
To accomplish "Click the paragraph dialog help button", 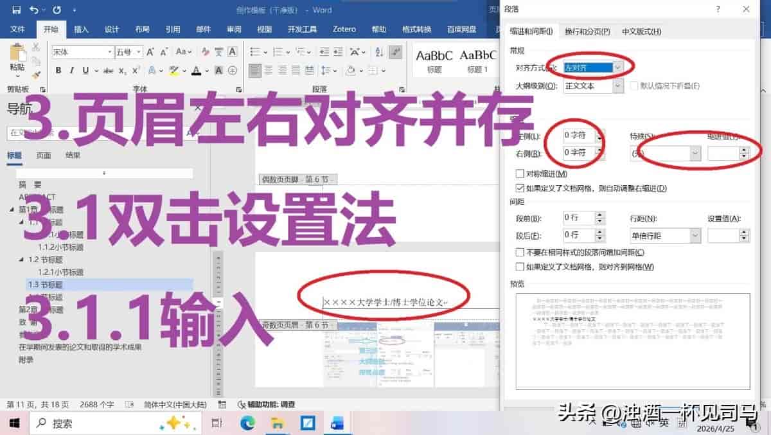I will tap(718, 9).
